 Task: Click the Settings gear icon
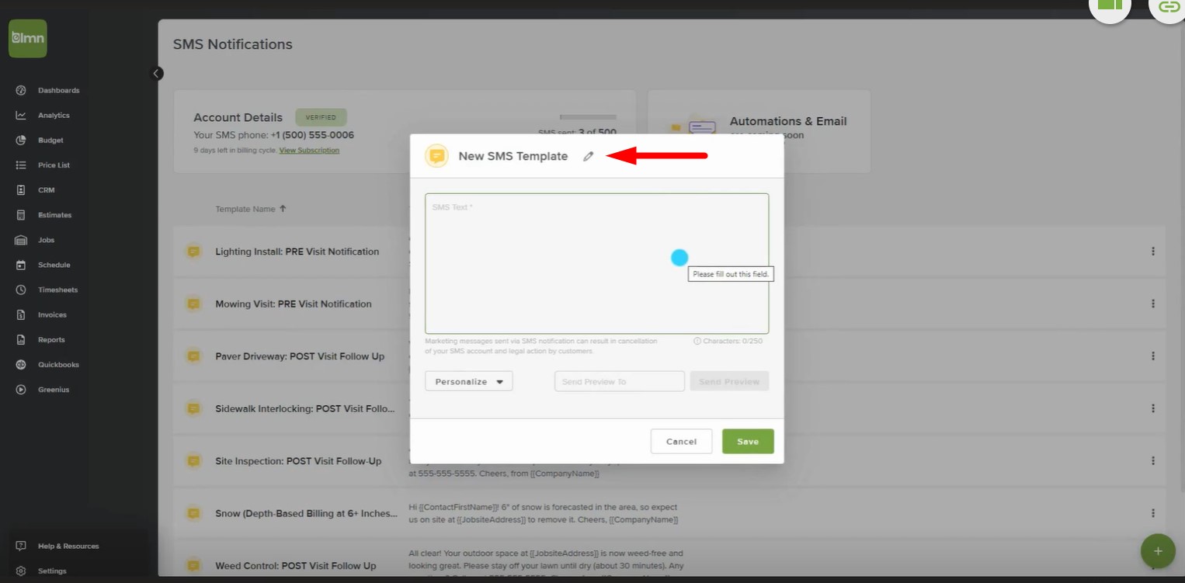point(21,571)
